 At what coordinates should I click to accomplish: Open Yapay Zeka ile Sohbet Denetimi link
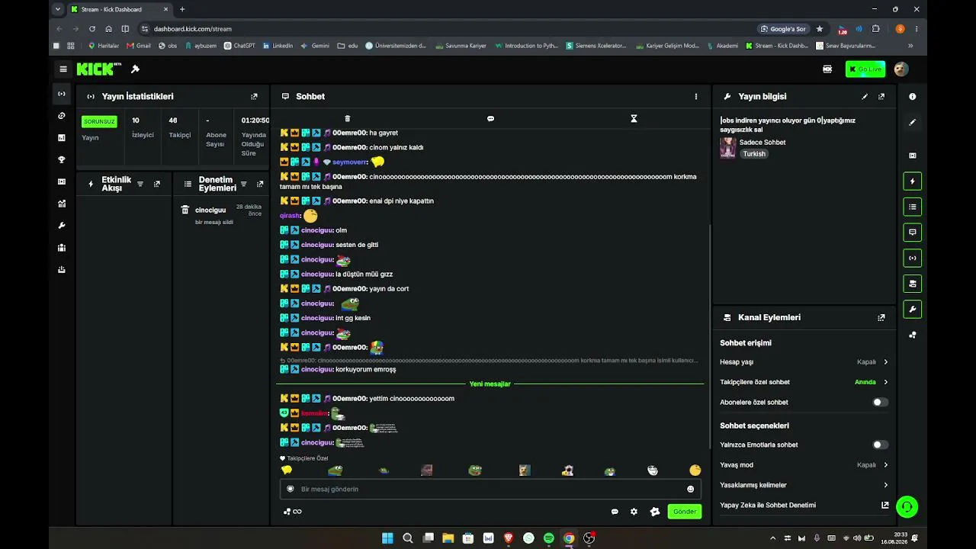click(804, 505)
